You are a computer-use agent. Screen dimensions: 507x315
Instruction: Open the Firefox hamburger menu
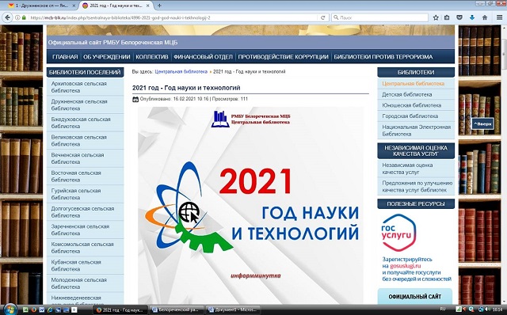pyautogui.click(x=499, y=17)
